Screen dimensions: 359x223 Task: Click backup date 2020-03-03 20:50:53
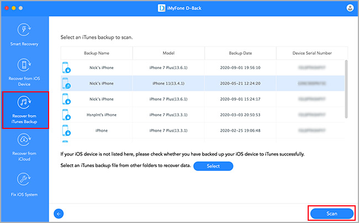coord(240,115)
